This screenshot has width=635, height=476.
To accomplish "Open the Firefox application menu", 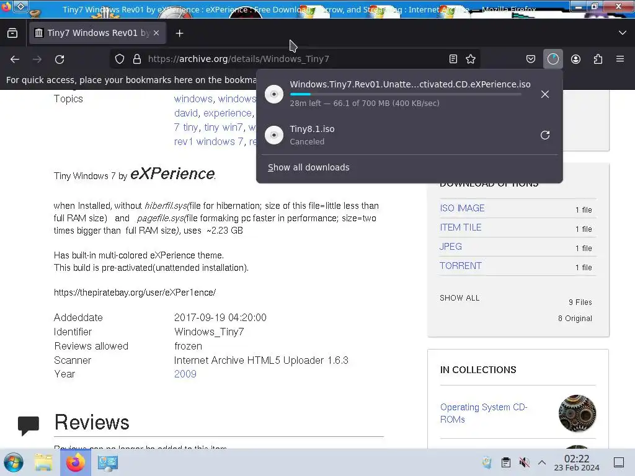I will point(620,59).
